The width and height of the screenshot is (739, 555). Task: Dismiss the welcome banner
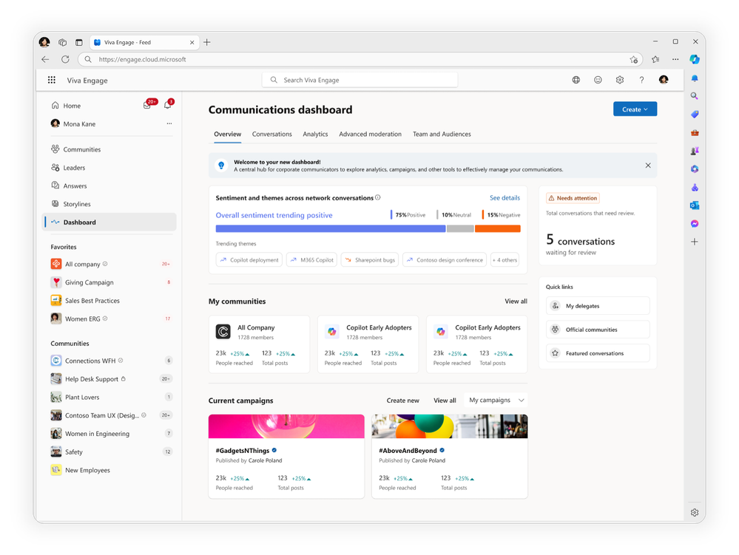(648, 166)
